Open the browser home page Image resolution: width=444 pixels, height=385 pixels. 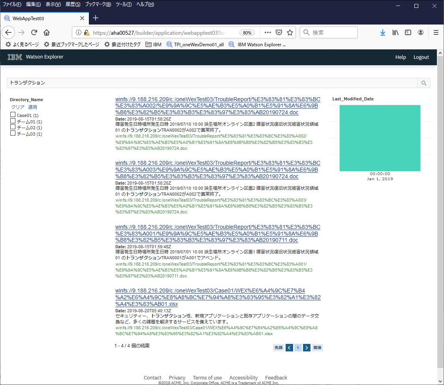(47, 32)
